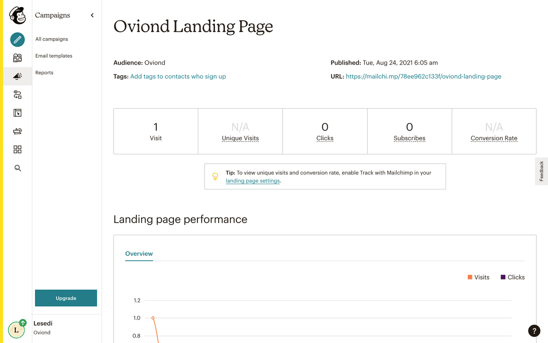
Task: Click the Published date text
Action: 384,63
